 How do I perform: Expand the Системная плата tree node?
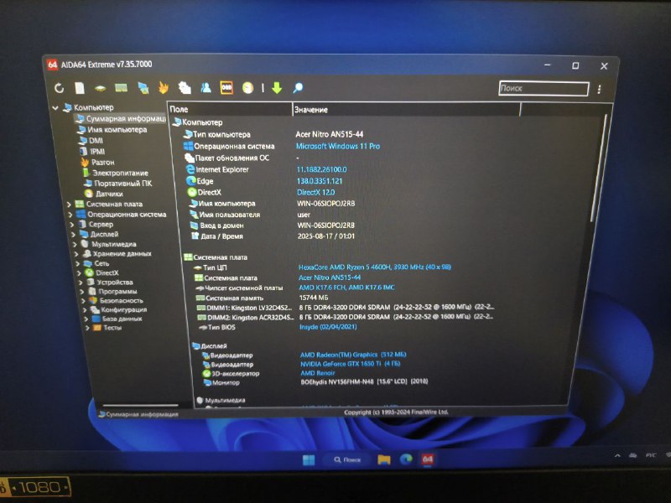point(70,205)
